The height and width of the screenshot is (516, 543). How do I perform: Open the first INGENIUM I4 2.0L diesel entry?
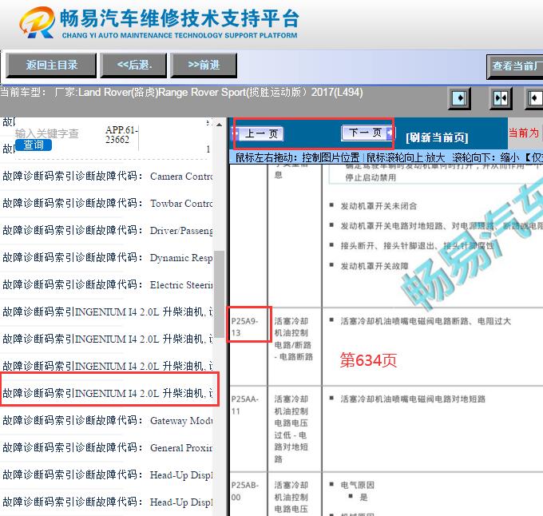[x=107, y=312]
